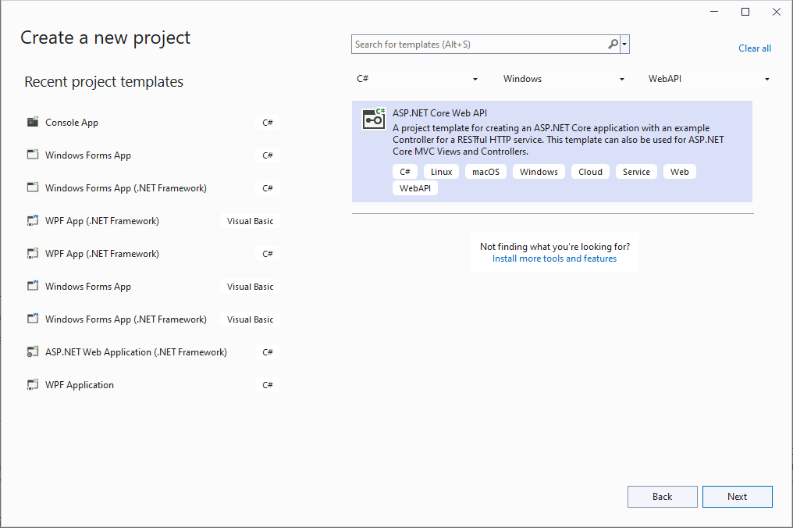
Task: Click the ASP.NET Web Application (.NET Framework) icon
Action: (x=33, y=351)
